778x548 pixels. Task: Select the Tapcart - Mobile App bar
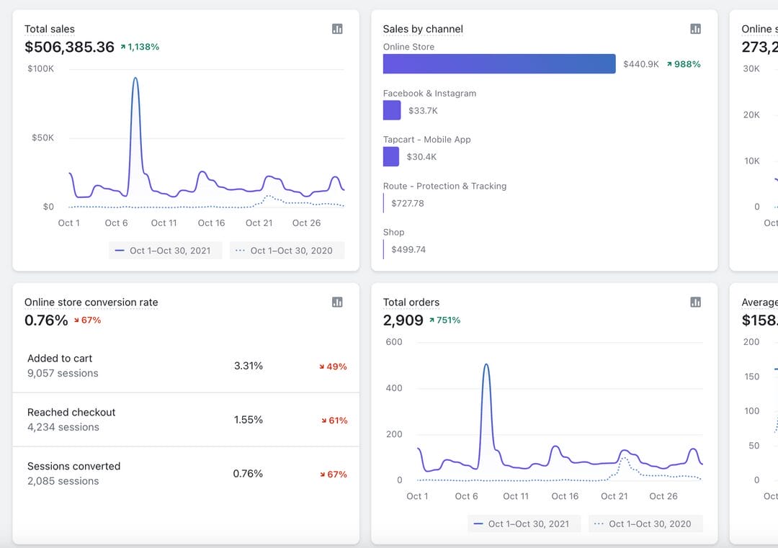coord(391,156)
